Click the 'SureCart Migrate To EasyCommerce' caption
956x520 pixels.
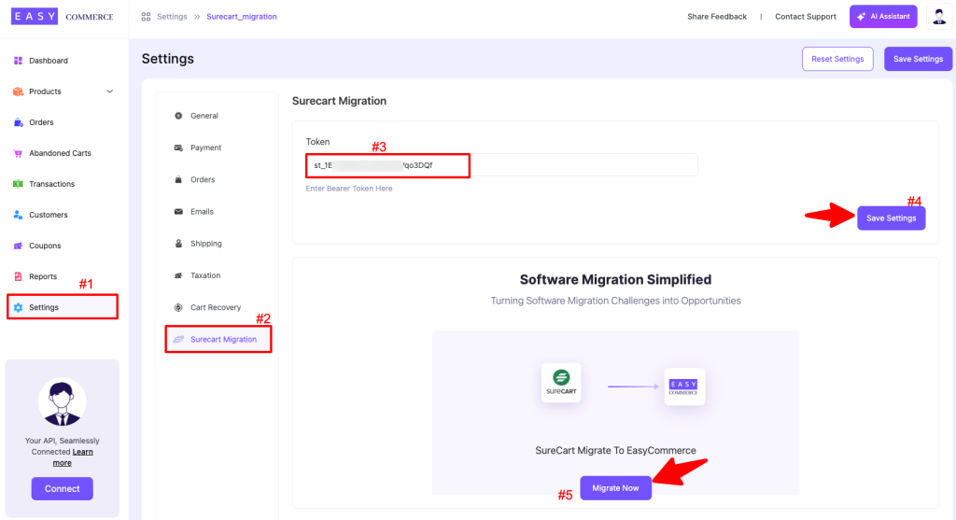pyautogui.click(x=615, y=451)
